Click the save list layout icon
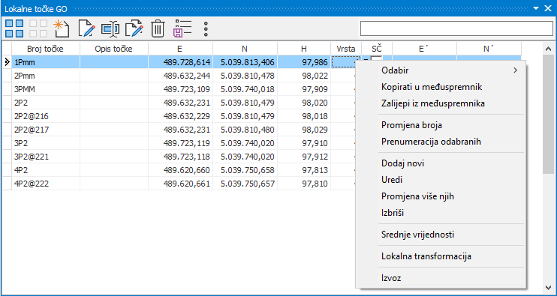 pos(182,28)
